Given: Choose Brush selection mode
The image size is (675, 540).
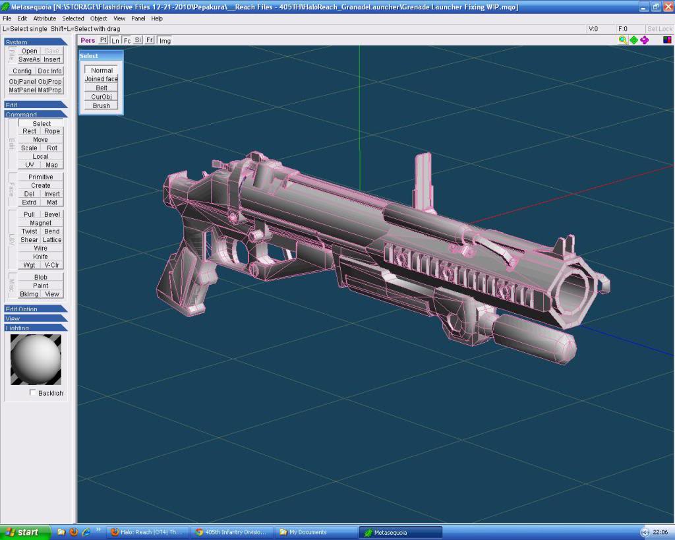Looking at the screenshot, I should tap(101, 106).
